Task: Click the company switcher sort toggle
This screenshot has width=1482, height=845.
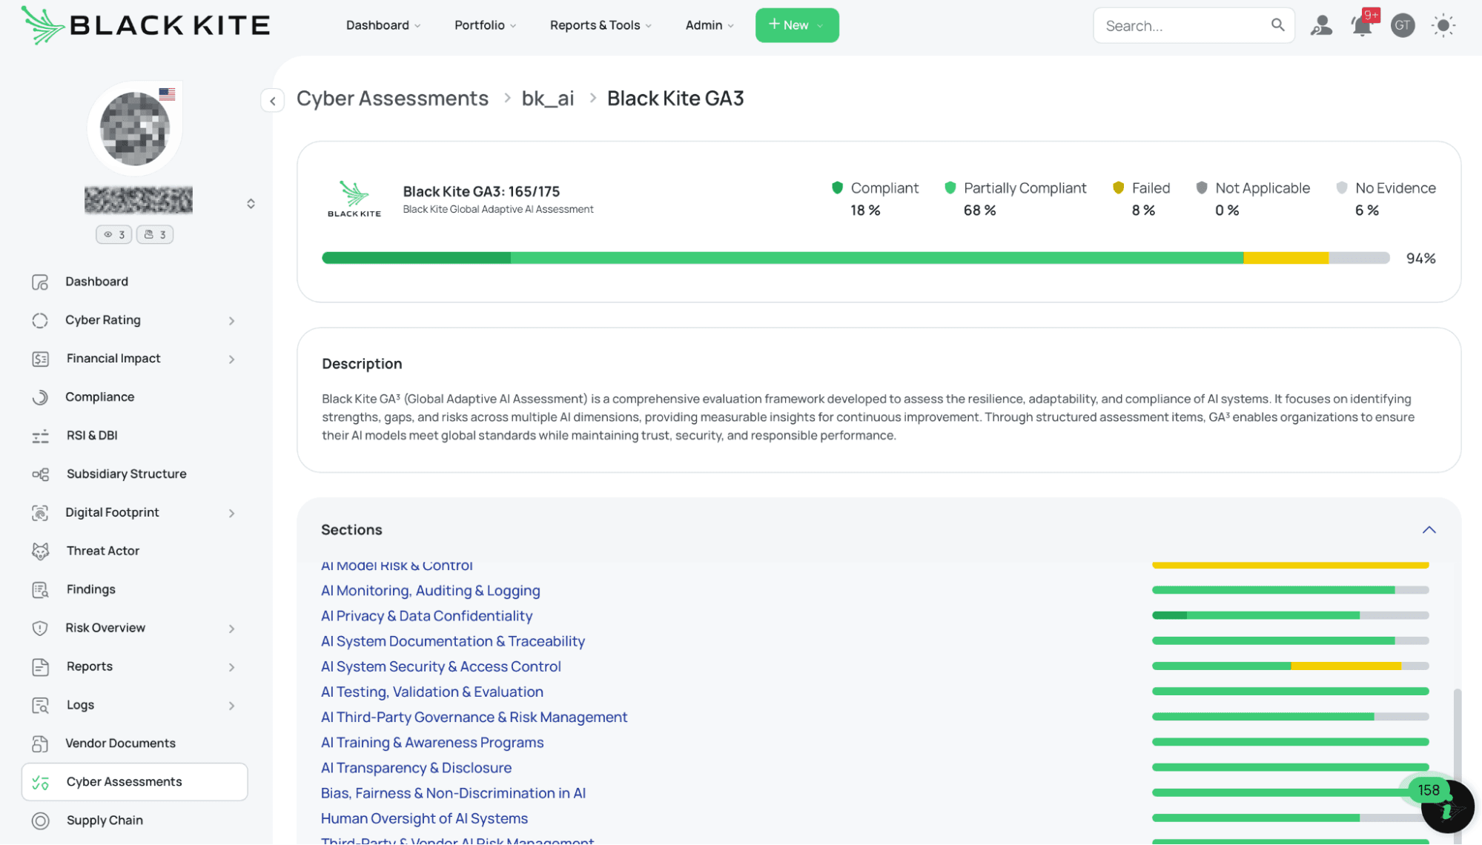Action: [x=251, y=202]
